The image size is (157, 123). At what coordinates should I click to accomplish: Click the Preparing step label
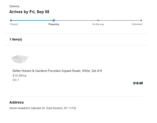pos(54,24)
